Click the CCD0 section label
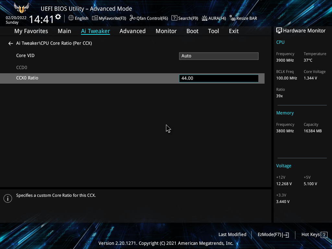The width and height of the screenshot is (332, 249). pos(22,67)
